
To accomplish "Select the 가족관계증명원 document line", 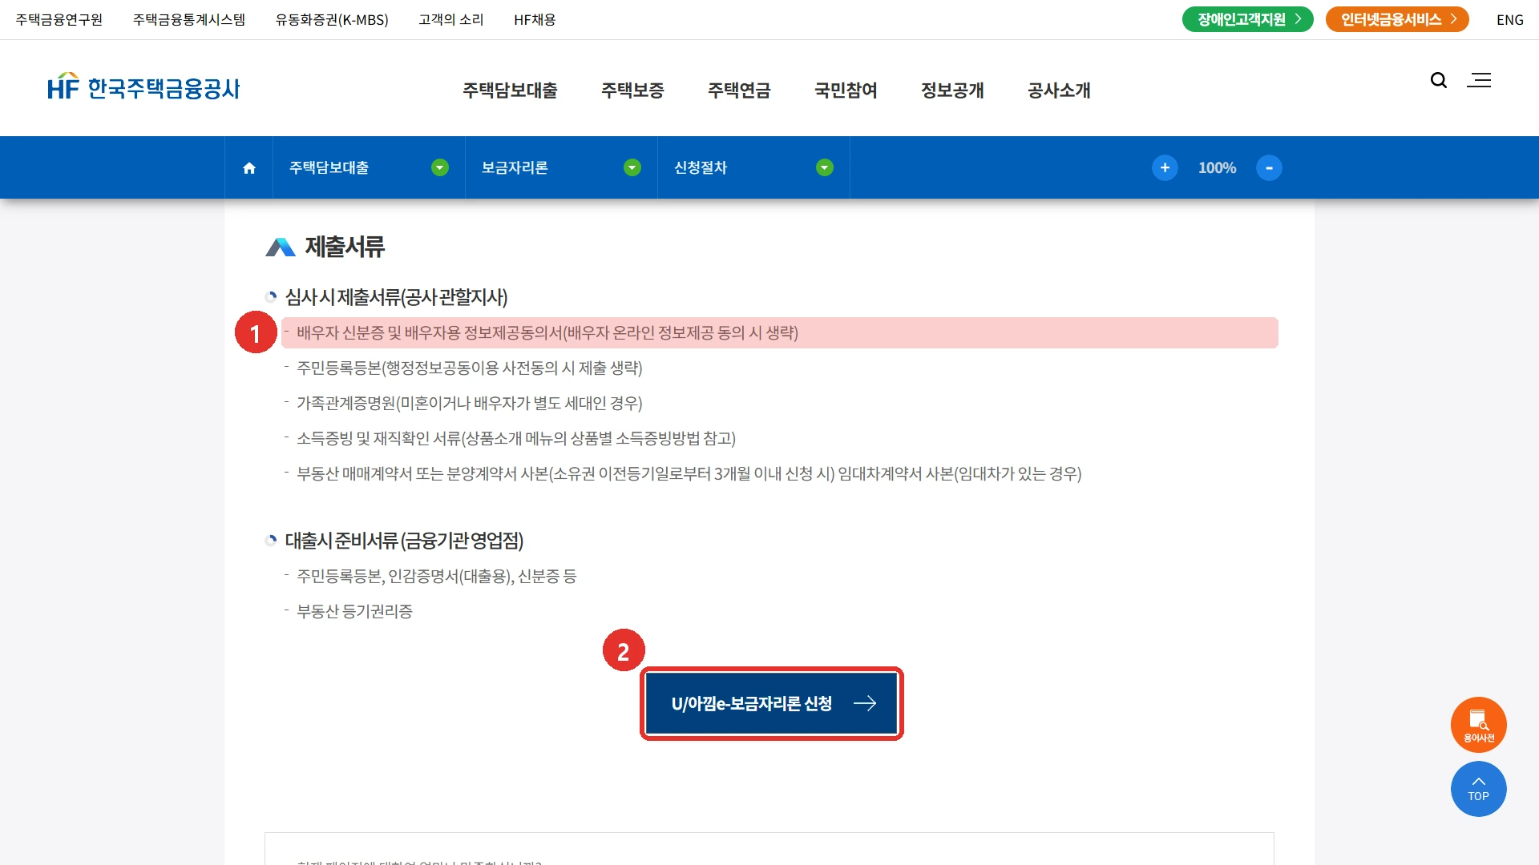I will point(470,403).
